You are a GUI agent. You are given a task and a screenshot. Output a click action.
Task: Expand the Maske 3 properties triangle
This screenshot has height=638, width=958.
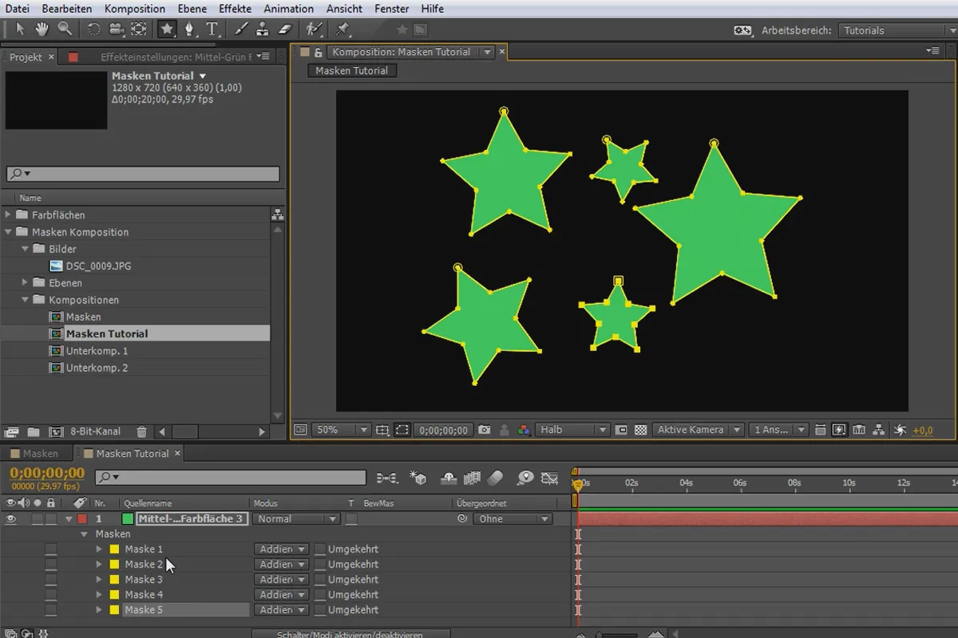(99, 580)
